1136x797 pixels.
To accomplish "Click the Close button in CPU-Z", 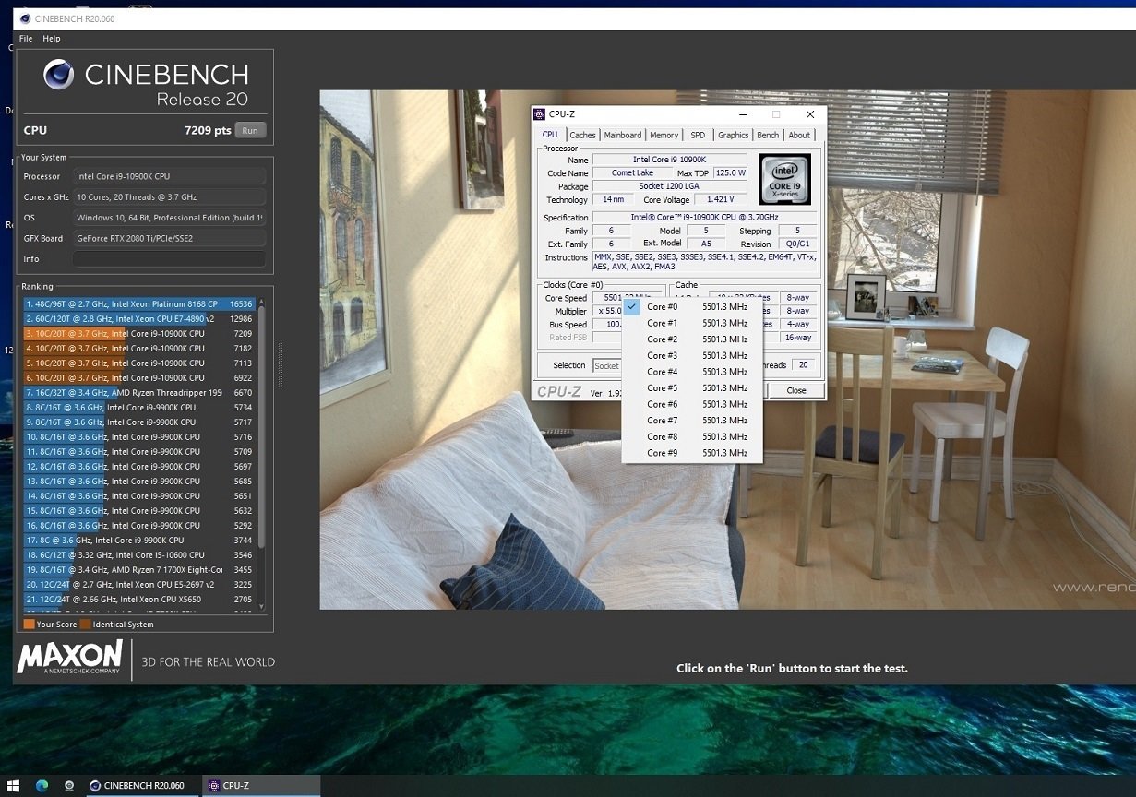I will (796, 390).
